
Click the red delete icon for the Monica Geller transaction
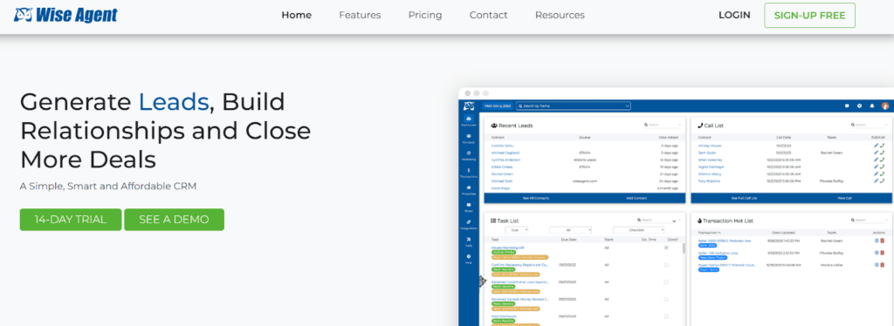pyautogui.click(x=883, y=265)
